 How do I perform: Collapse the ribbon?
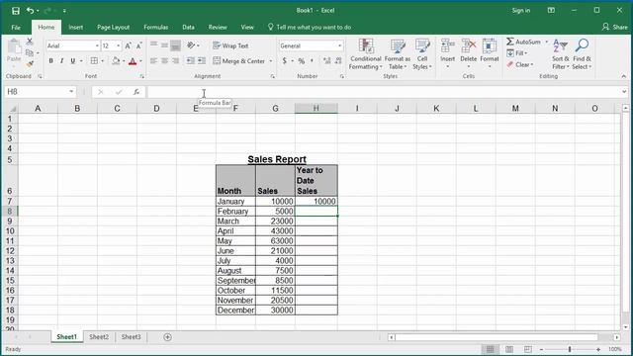[624, 76]
